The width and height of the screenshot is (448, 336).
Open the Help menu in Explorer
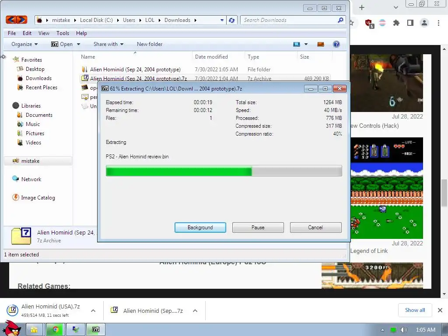[x=81, y=33]
